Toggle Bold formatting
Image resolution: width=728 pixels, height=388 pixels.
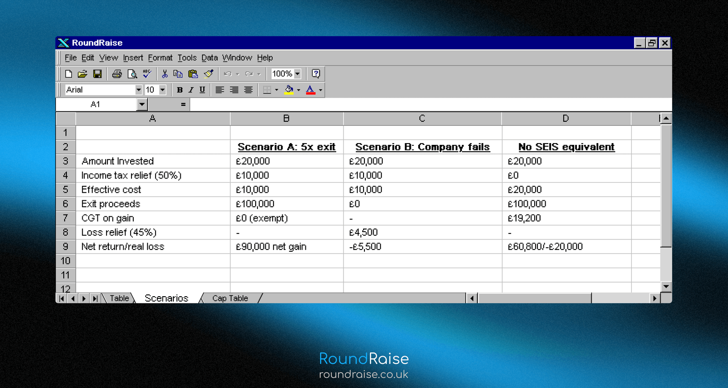[180, 90]
